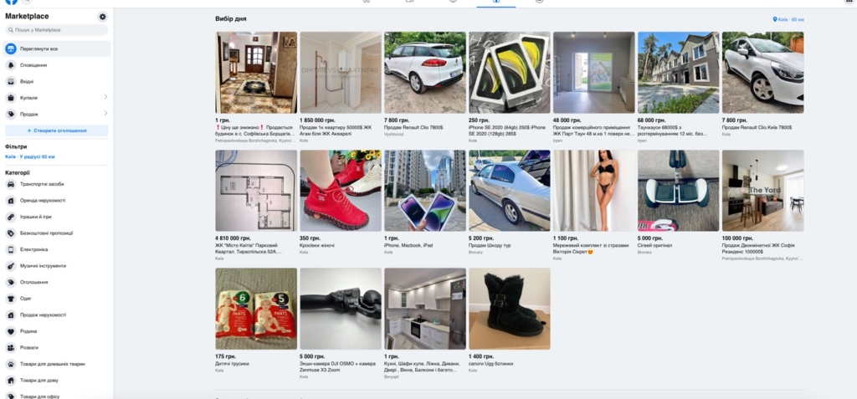Screen dimensions: 857x399
Task: Click the Сповіщення bell icon
Action: click(10, 65)
